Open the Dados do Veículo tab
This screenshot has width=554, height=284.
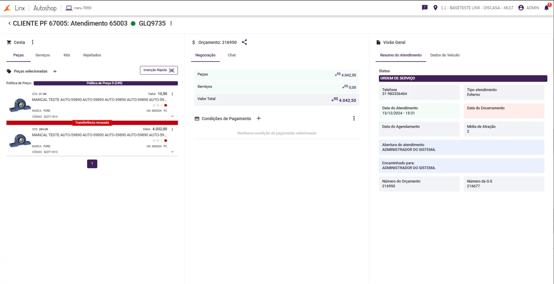pos(445,55)
